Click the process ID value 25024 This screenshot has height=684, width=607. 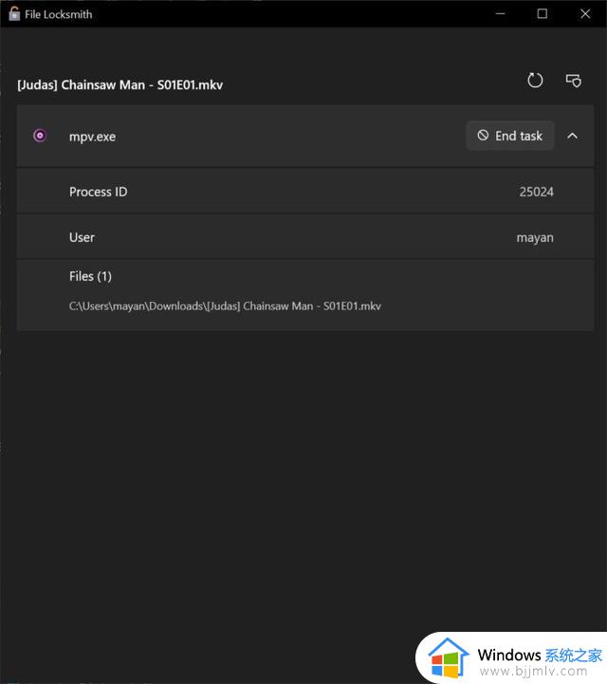coord(536,192)
